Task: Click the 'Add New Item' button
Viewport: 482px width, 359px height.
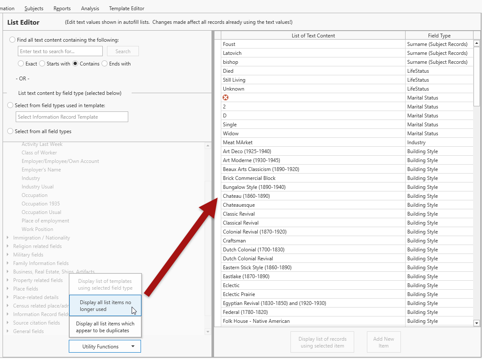Action: (383, 342)
